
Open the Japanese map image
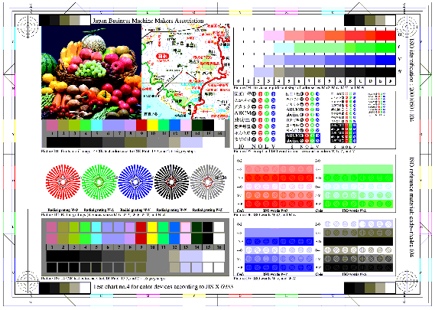tap(186, 72)
